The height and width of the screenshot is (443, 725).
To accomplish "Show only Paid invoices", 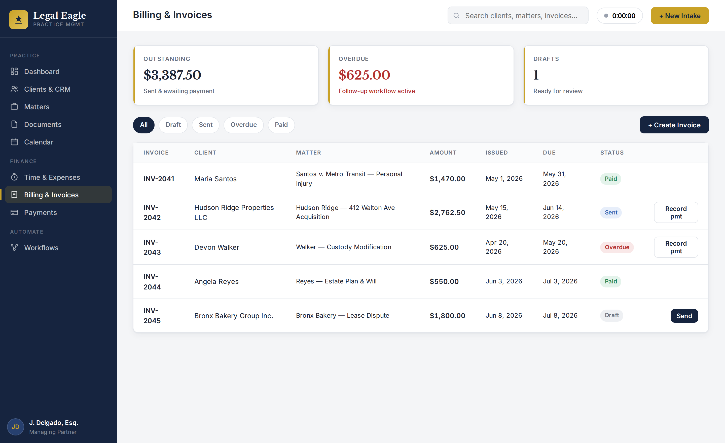I will coord(281,125).
